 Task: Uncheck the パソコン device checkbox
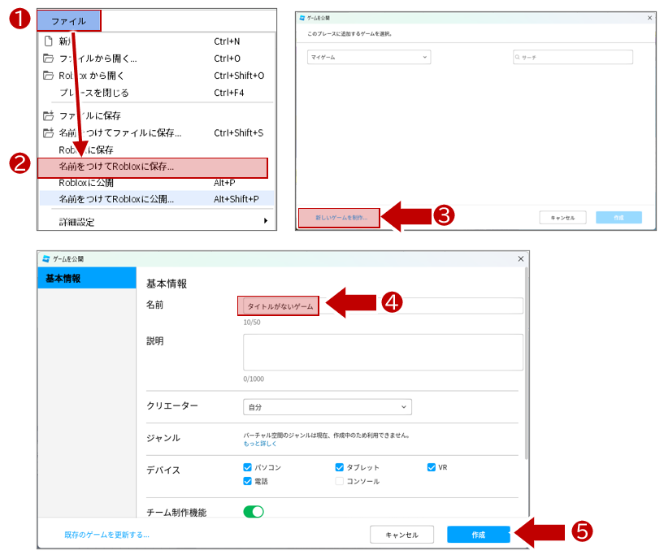point(247,467)
